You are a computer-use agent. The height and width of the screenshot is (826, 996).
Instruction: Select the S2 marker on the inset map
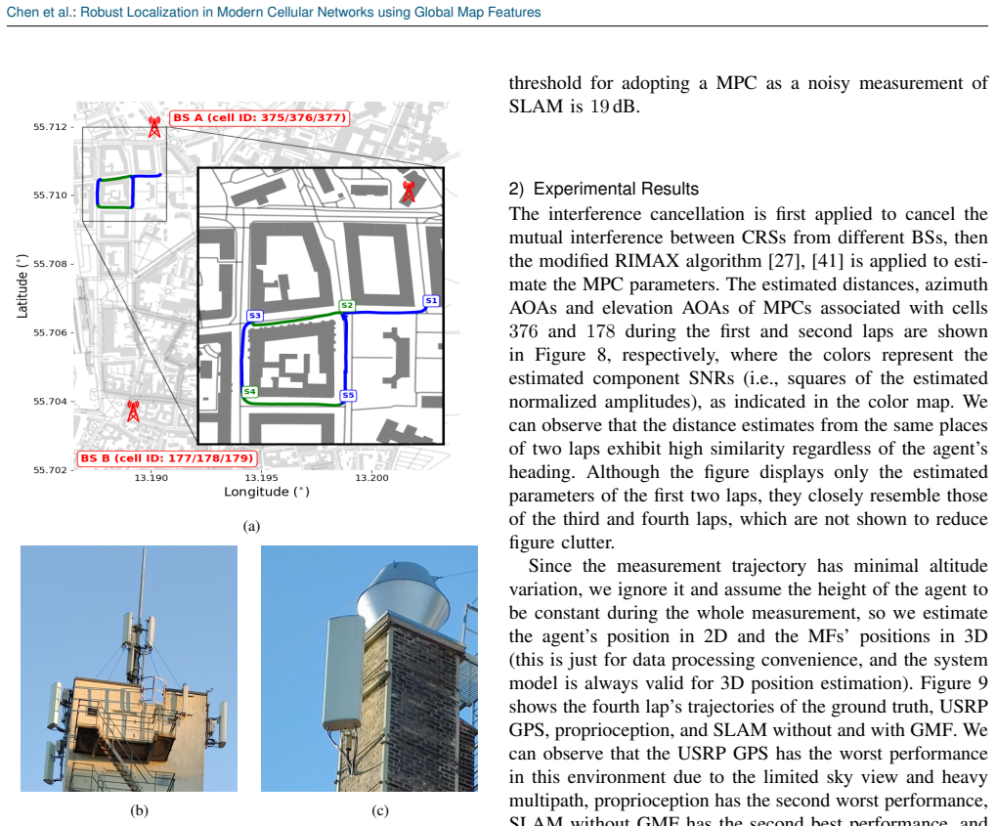(347, 306)
